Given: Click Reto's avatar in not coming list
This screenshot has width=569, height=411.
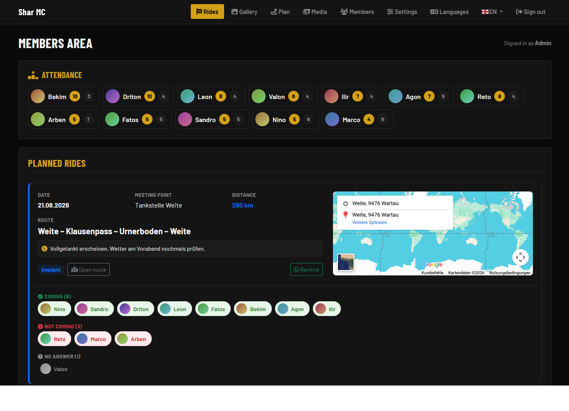Looking at the screenshot, I should pos(46,339).
